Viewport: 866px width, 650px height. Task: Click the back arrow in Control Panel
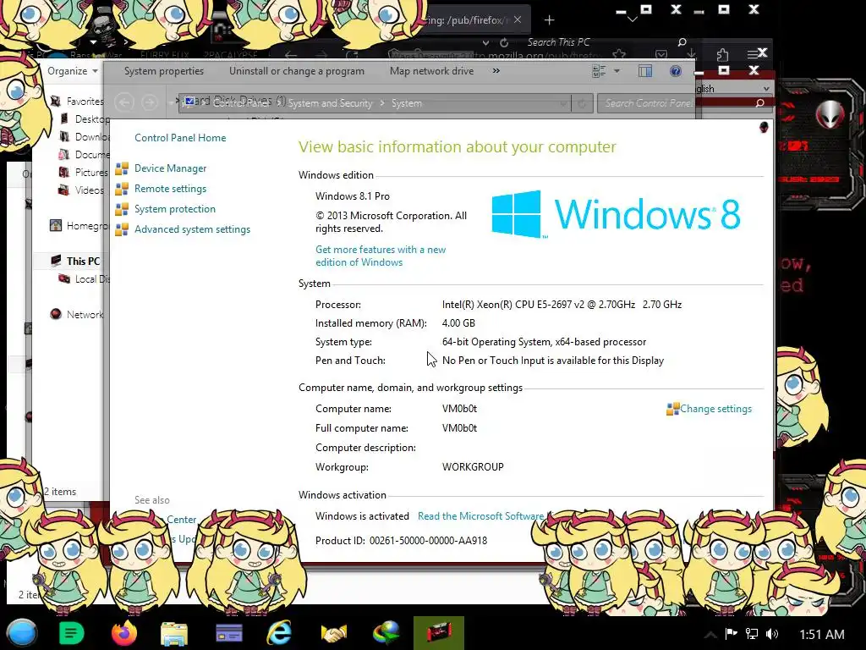(124, 102)
